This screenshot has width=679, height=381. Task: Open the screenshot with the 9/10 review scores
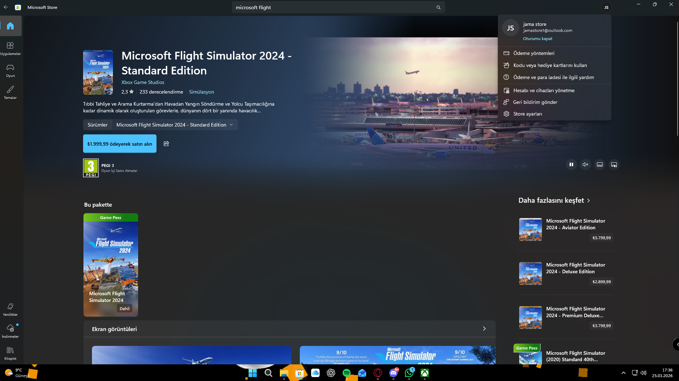click(x=397, y=355)
